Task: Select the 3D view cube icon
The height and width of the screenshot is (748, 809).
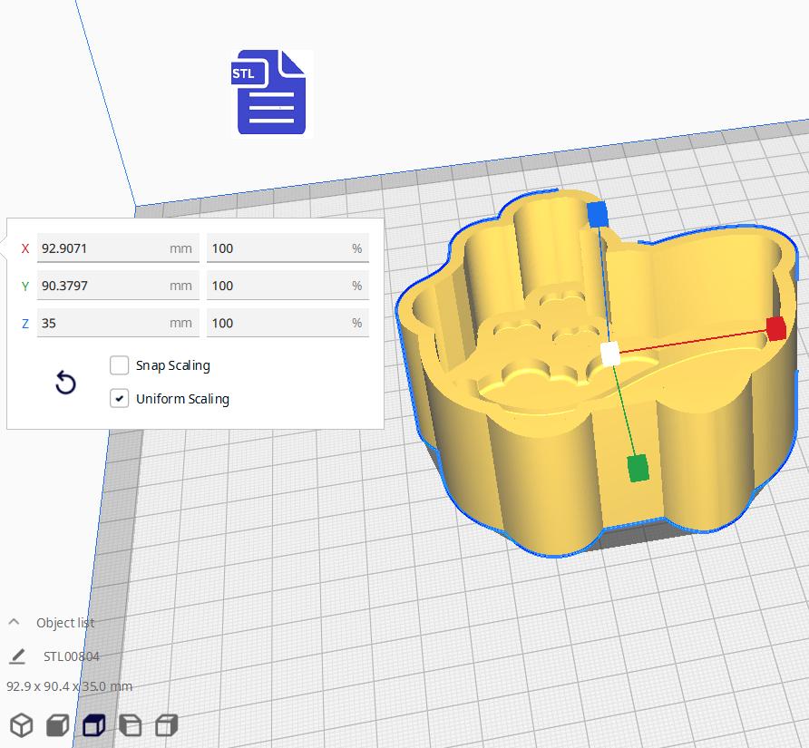Action: click(22, 725)
